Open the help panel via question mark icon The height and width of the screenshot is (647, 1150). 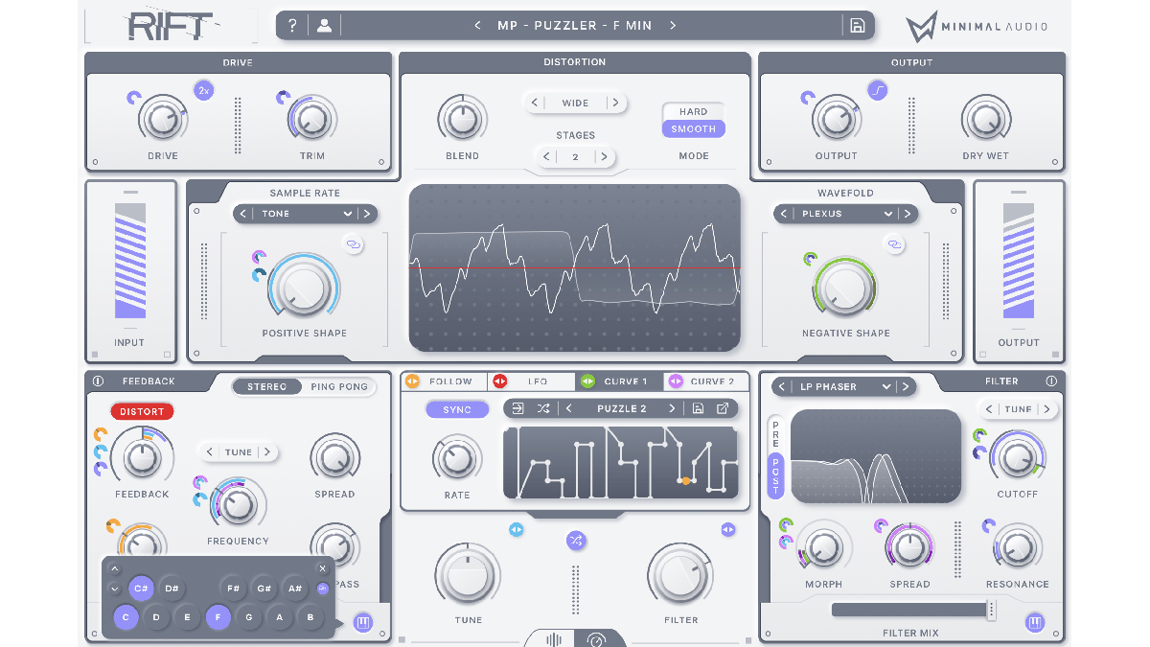coord(292,25)
